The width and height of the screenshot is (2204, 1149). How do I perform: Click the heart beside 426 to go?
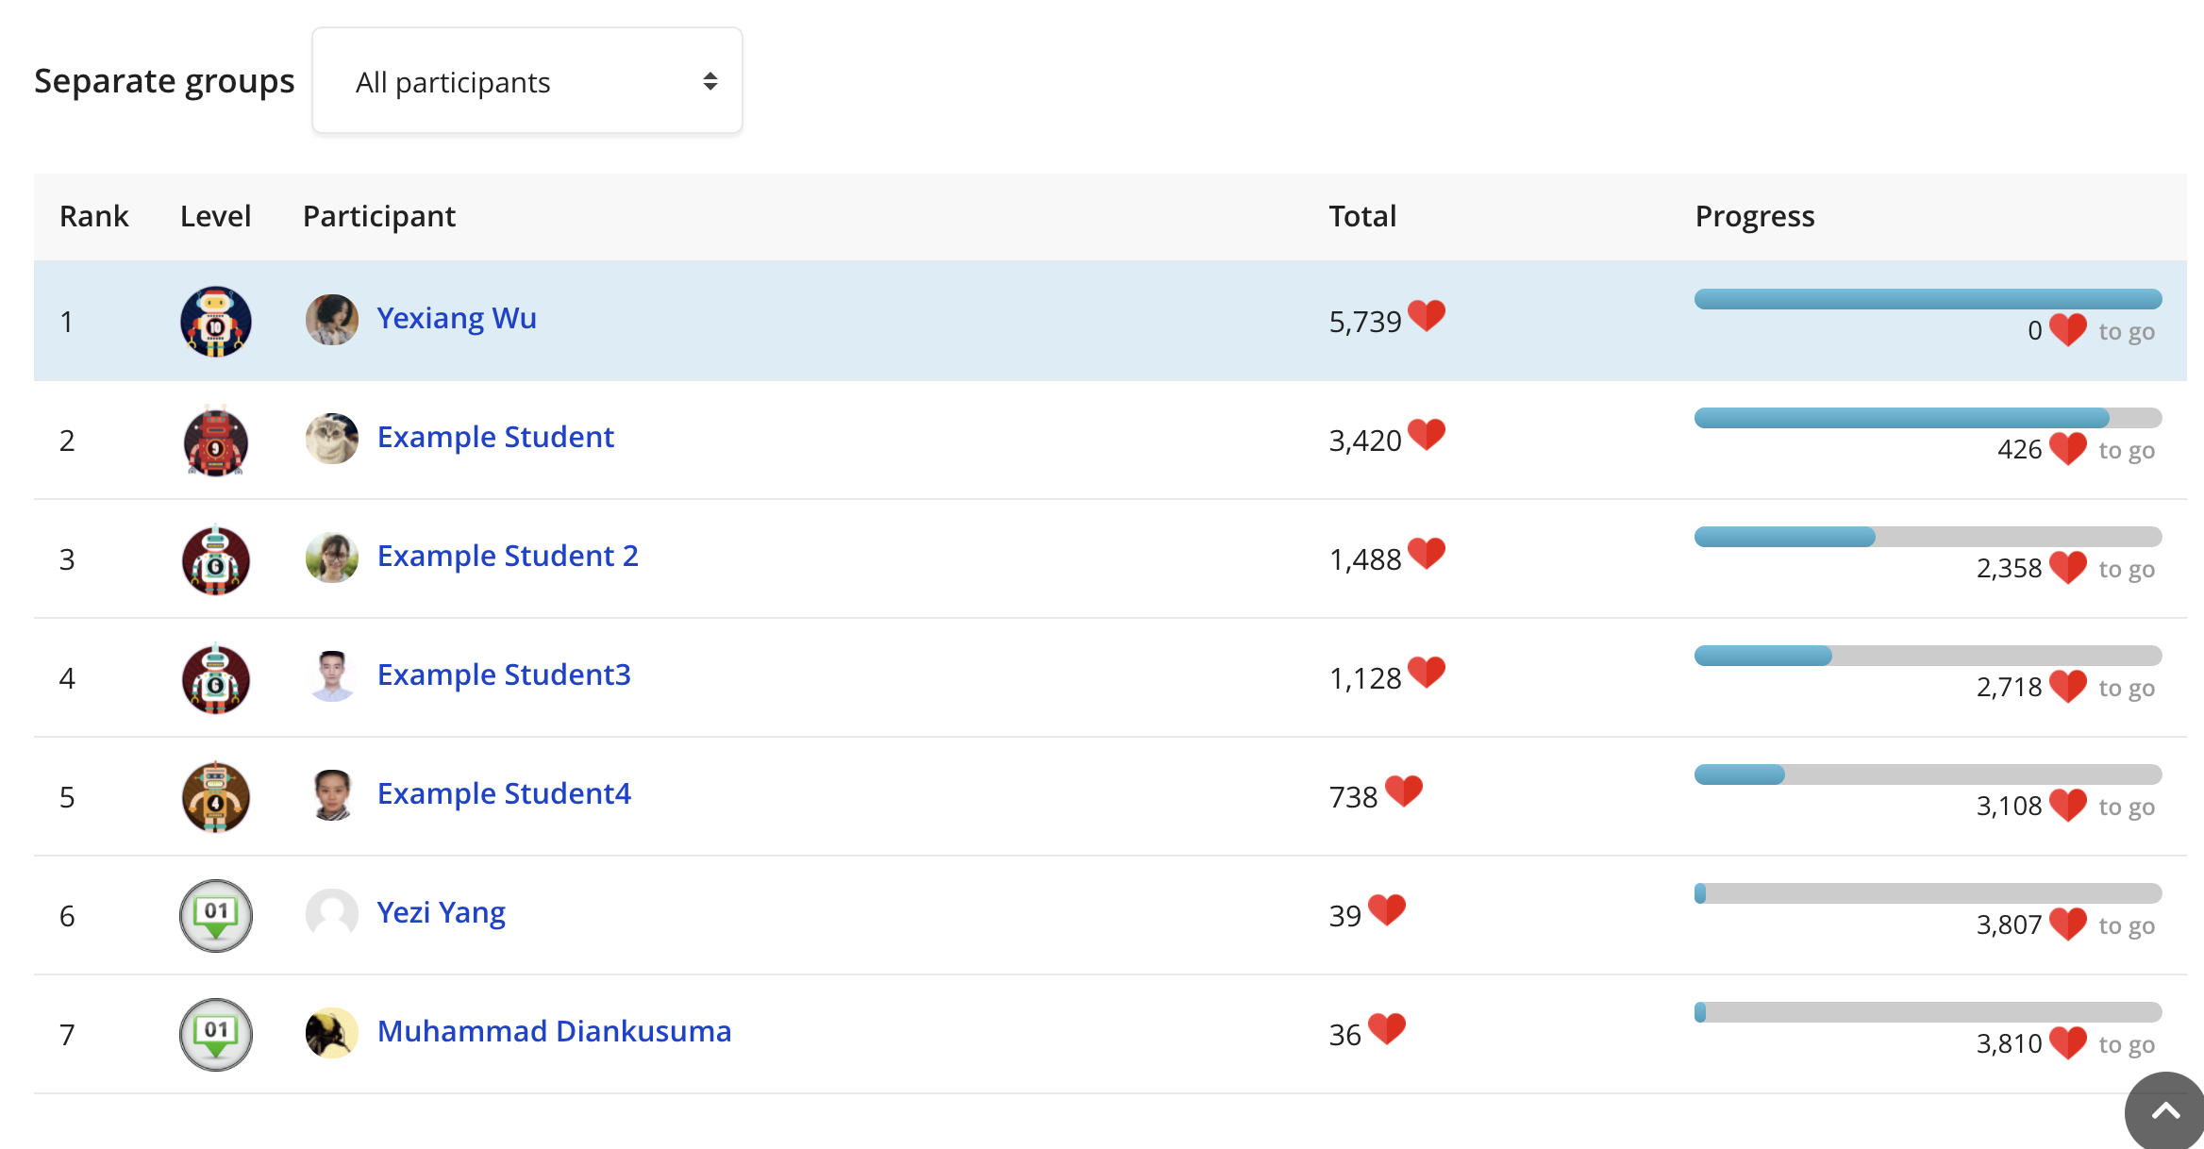tap(2068, 449)
